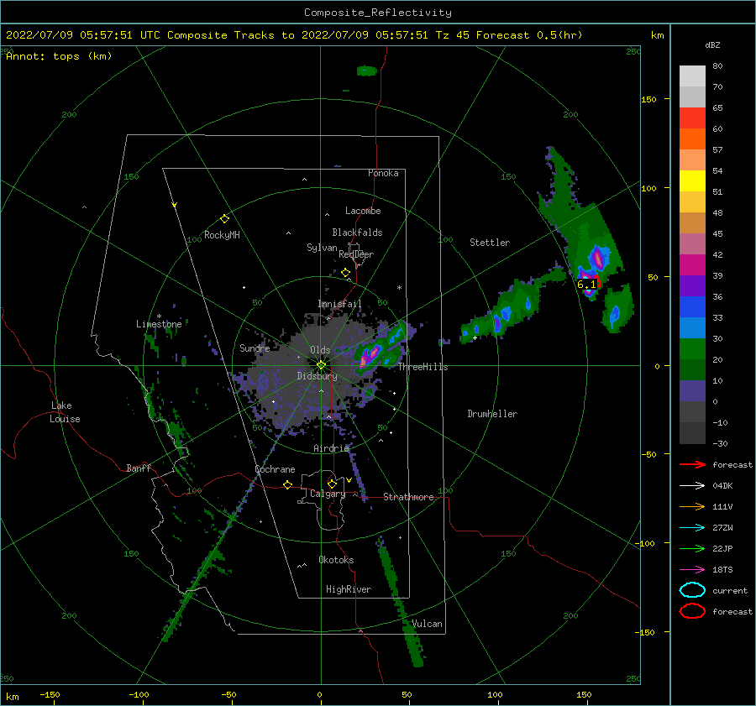This screenshot has width=756, height=706.
Task: Select the bright yellow 51-54 dBZ swatch
Action: tap(692, 180)
